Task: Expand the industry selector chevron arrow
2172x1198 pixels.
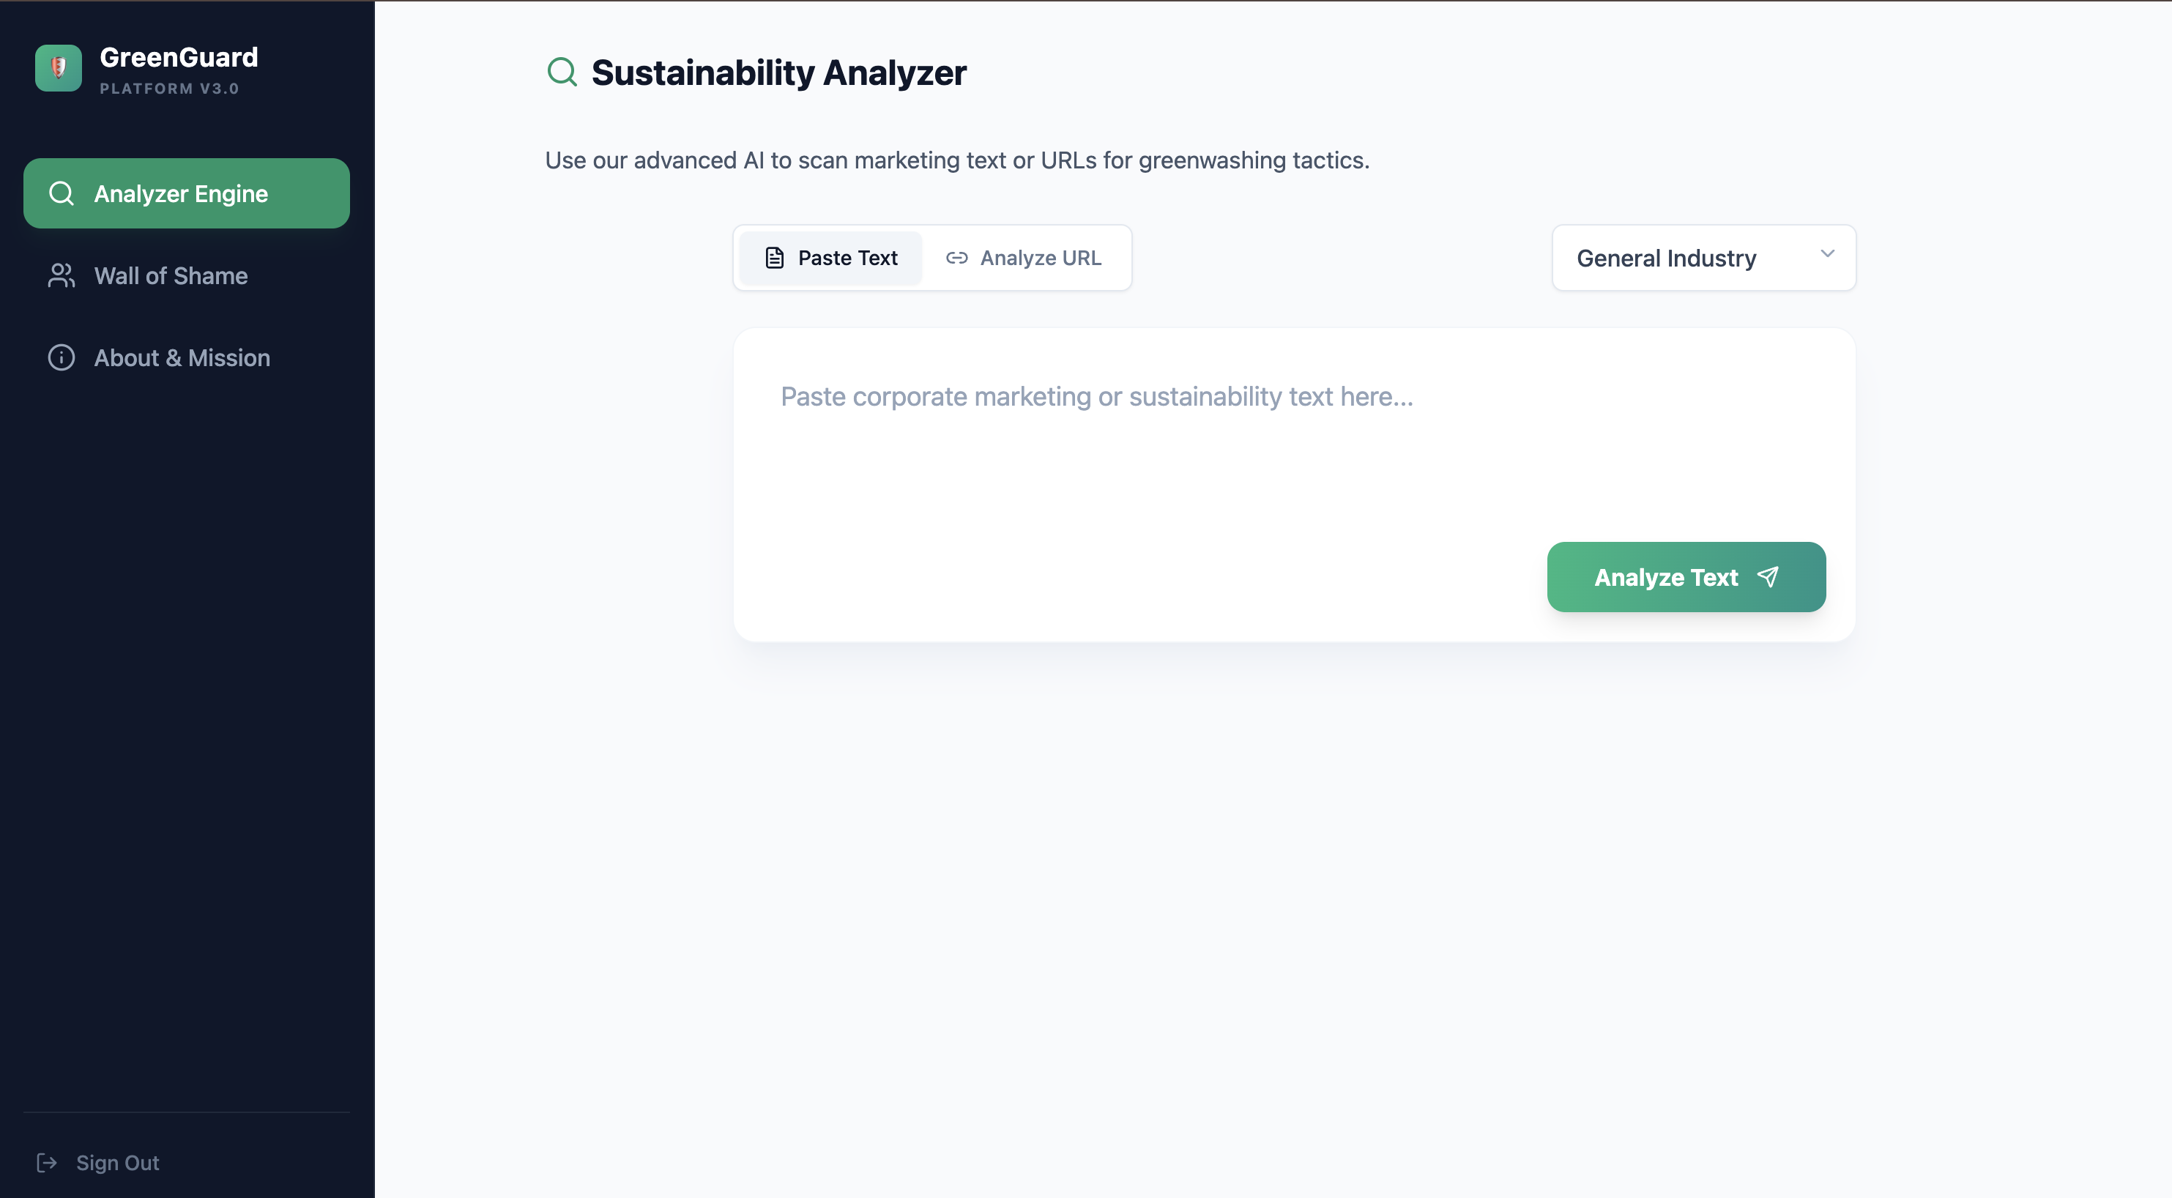Action: click(1827, 254)
